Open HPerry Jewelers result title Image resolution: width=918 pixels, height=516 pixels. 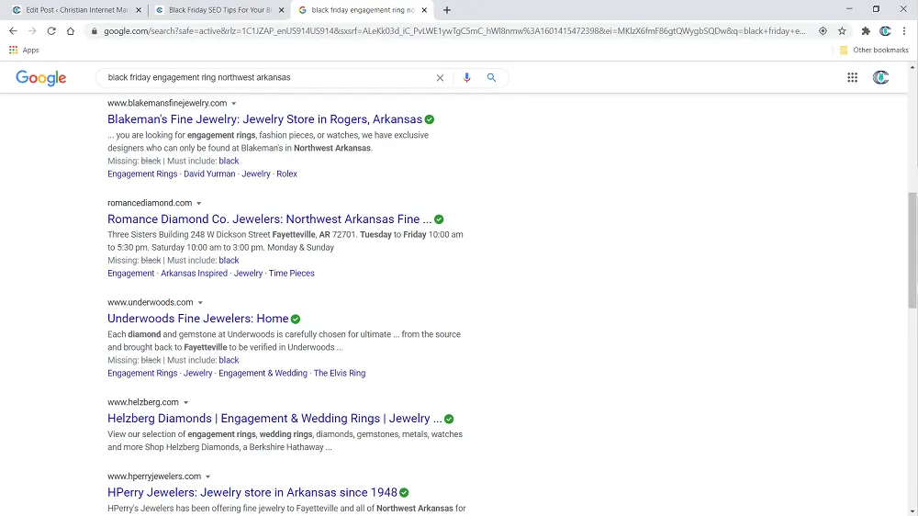point(252,492)
